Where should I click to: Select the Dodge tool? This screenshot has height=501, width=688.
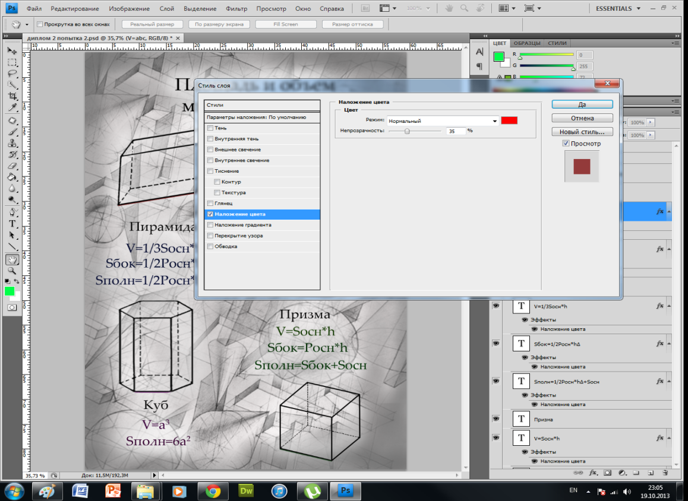tap(12, 200)
